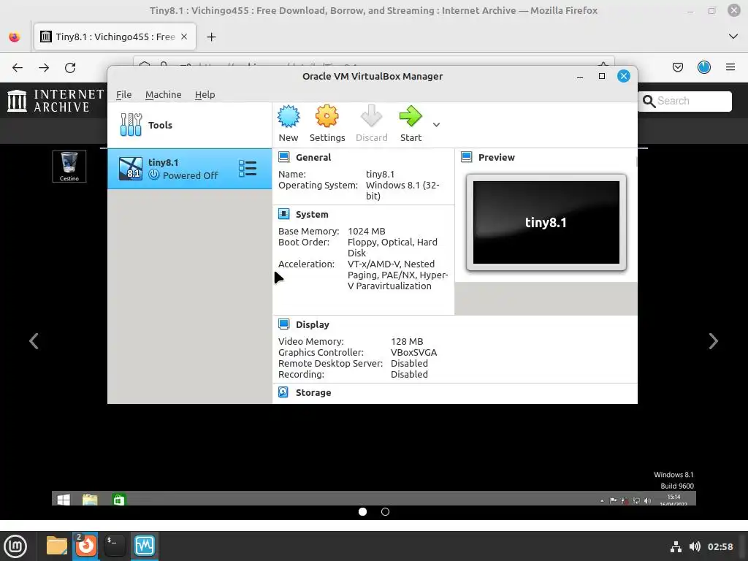Switch to VirtualBox in the taskbar
This screenshot has height=561, width=748.
(145, 546)
